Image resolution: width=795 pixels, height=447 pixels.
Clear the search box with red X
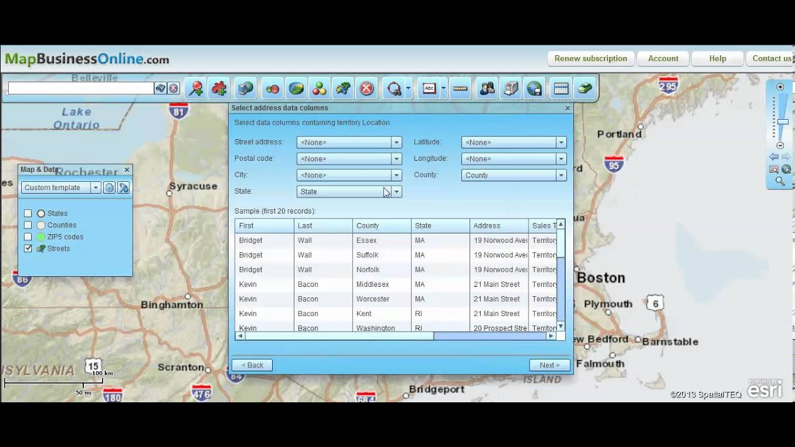tap(173, 88)
